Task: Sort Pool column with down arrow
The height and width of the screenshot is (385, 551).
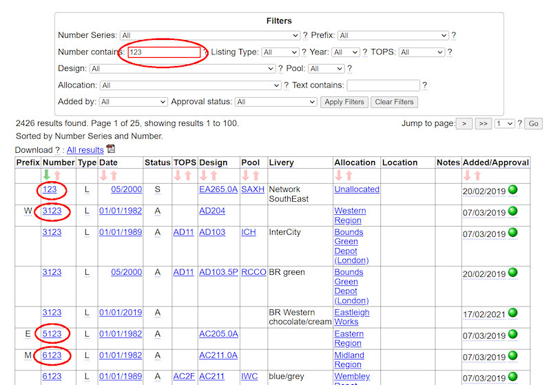Action: tap(245, 175)
